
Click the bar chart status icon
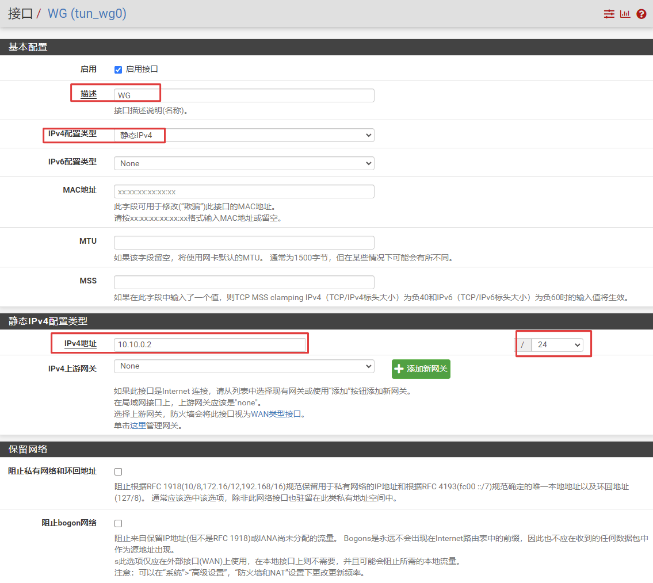(625, 14)
